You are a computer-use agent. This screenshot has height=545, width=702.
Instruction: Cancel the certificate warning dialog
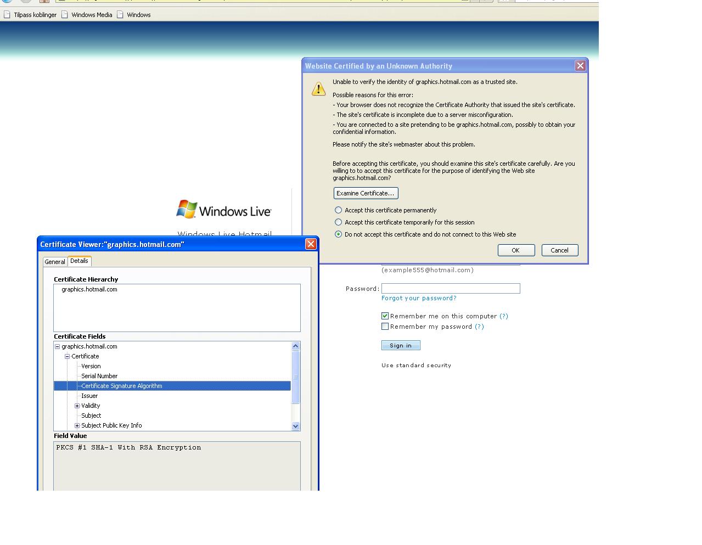coord(560,250)
